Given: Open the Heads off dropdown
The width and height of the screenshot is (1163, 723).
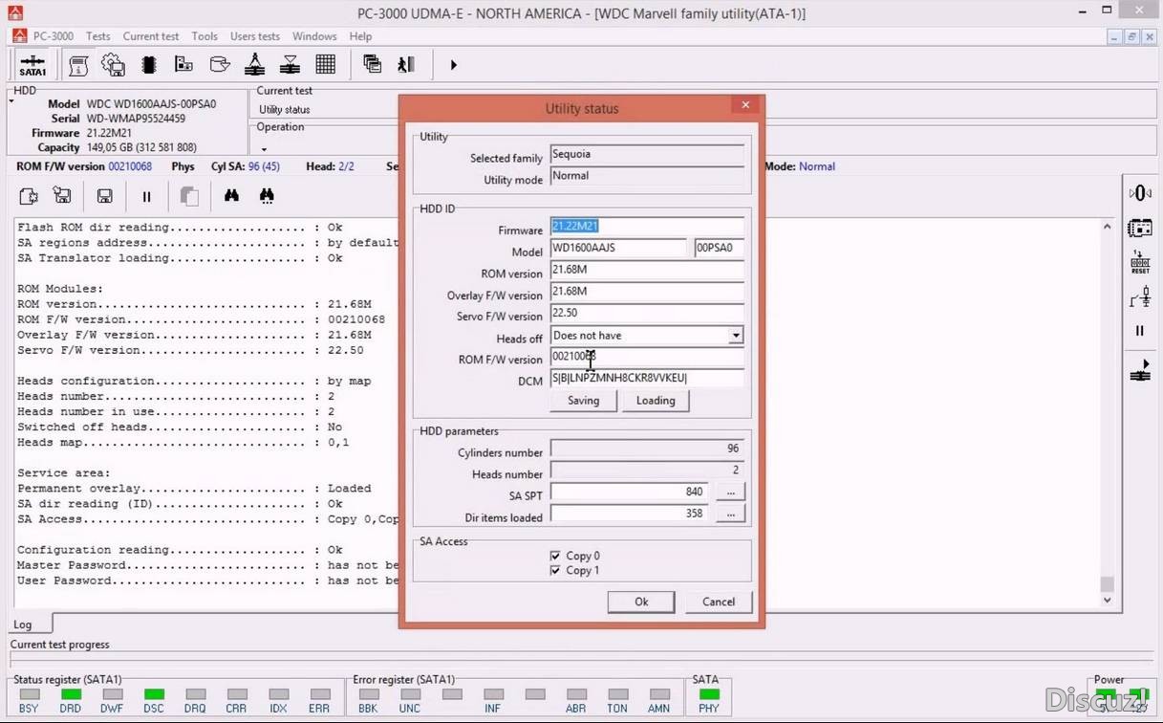Looking at the screenshot, I should click(x=736, y=336).
